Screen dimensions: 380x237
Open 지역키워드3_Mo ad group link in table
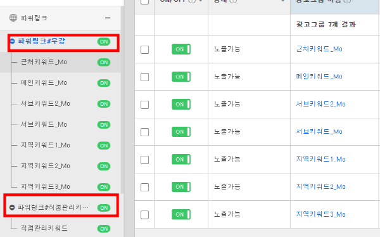coord(320,214)
